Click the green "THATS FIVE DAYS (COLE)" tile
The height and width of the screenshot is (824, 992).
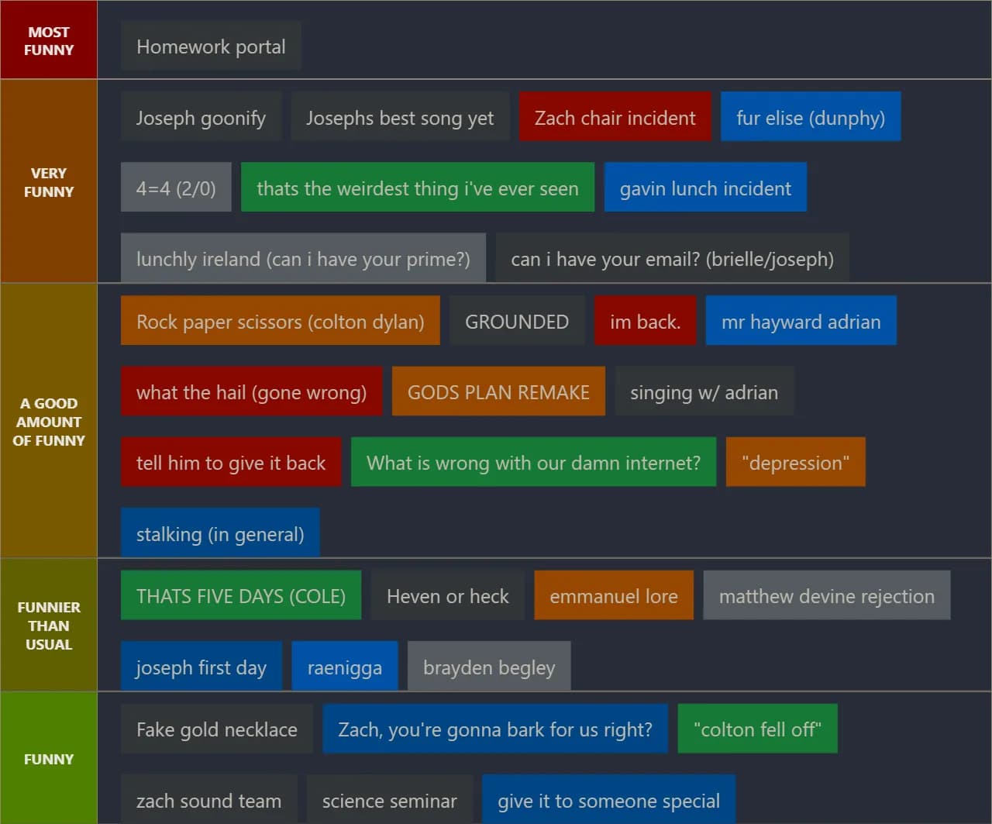[241, 595]
